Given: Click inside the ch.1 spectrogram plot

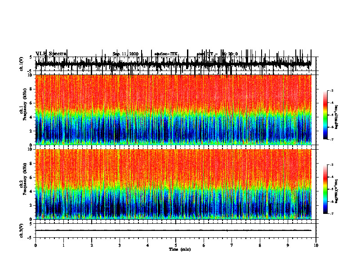Looking at the screenshot, I should click(173, 110).
